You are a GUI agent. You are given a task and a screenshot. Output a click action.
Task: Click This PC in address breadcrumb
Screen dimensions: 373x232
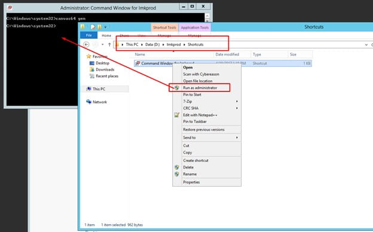[x=132, y=44]
